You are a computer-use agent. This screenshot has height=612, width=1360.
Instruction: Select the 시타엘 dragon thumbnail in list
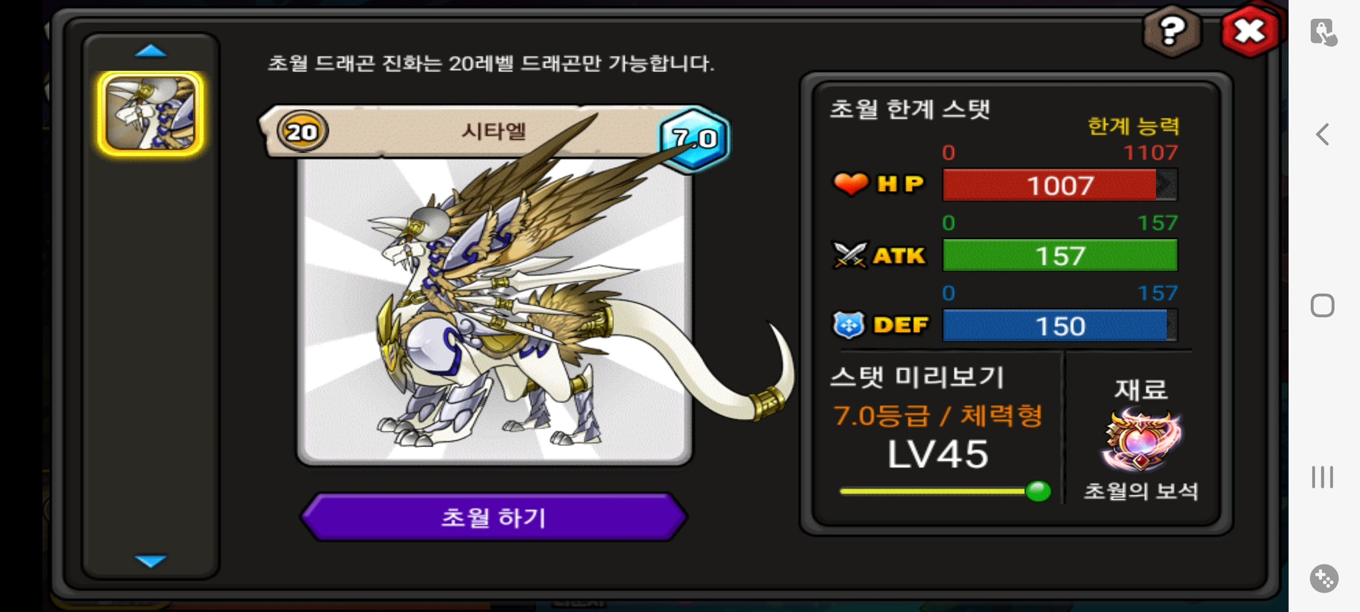pos(151,114)
